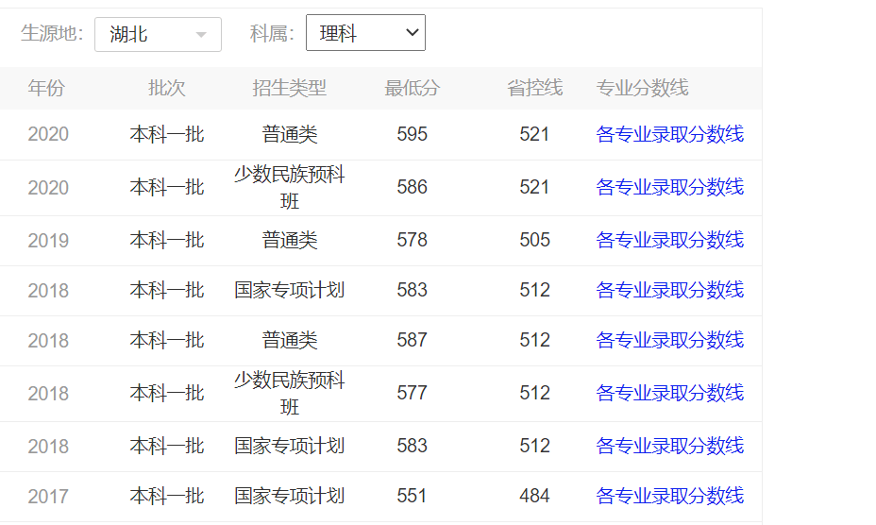
Task: Open 各专业录取分数线 link for 2018 score 577
Action: coord(670,393)
